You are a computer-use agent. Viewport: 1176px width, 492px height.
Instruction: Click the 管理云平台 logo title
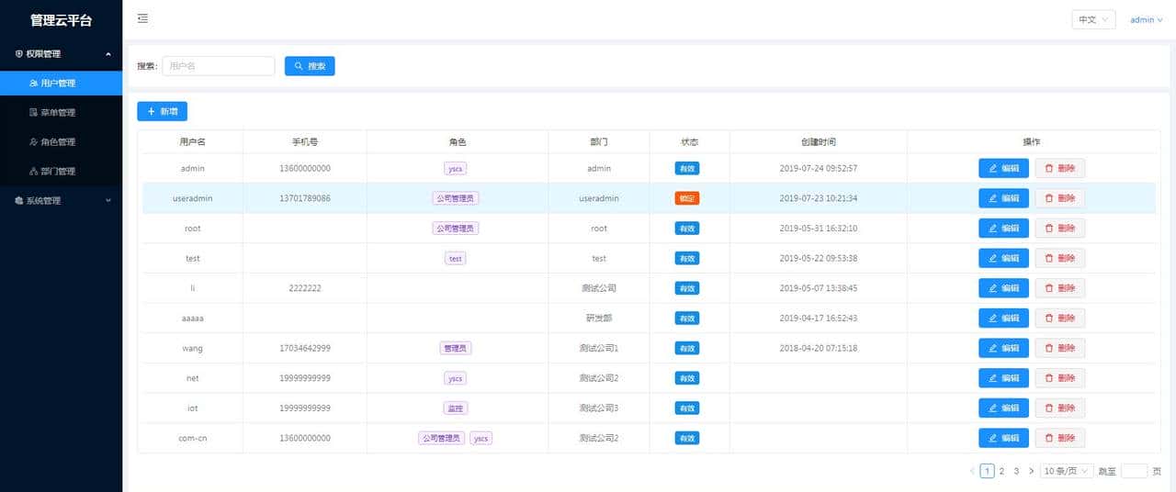coord(61,20)
